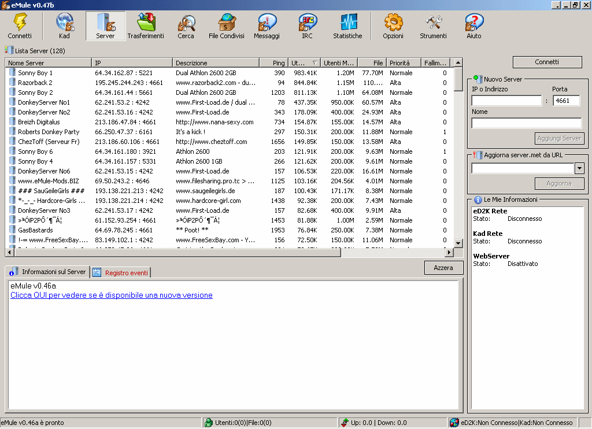Click the IP o Indirizzo input field

point(506,101)
